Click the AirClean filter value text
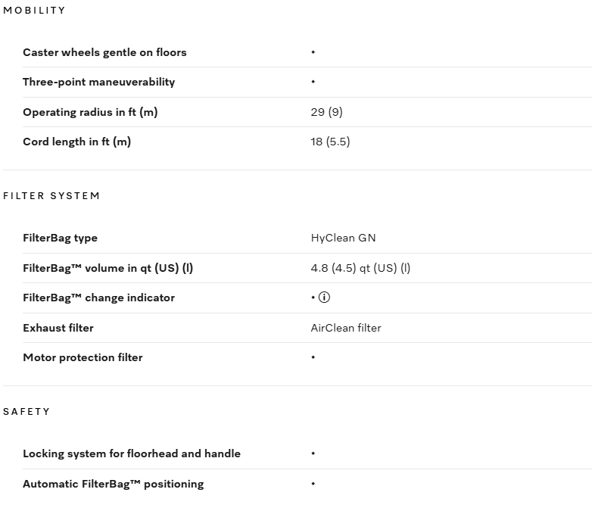The height and width of the screenshot is (508, 592). (x=346, y=328)
